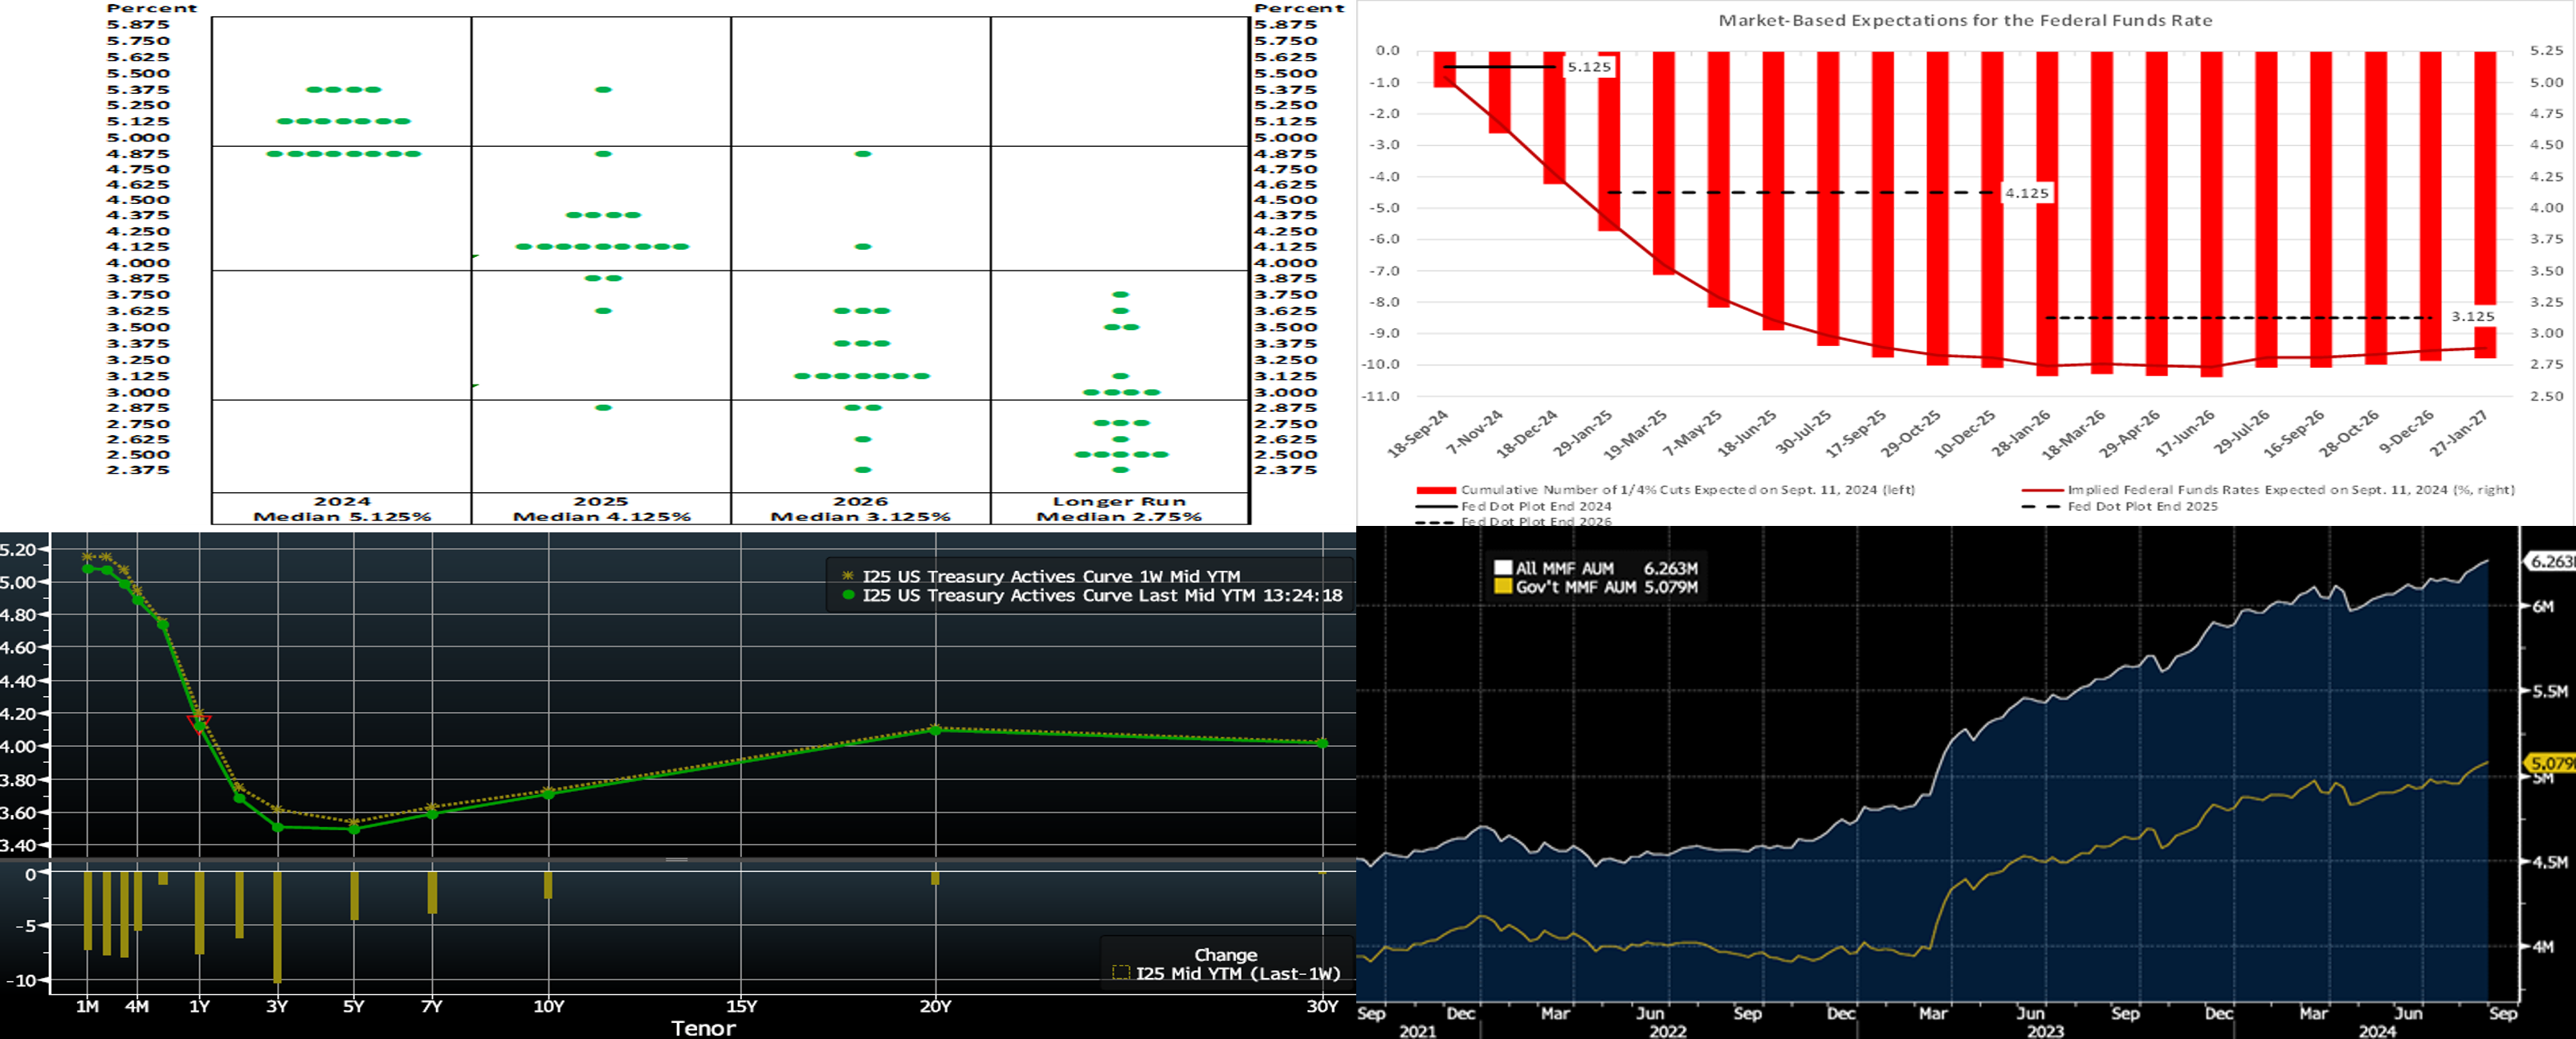Click dashed box icon beside I25 Mid YTM change
Image resolution: width=2576 pixels, height=1039 pixels.
tap(1121, 973)
